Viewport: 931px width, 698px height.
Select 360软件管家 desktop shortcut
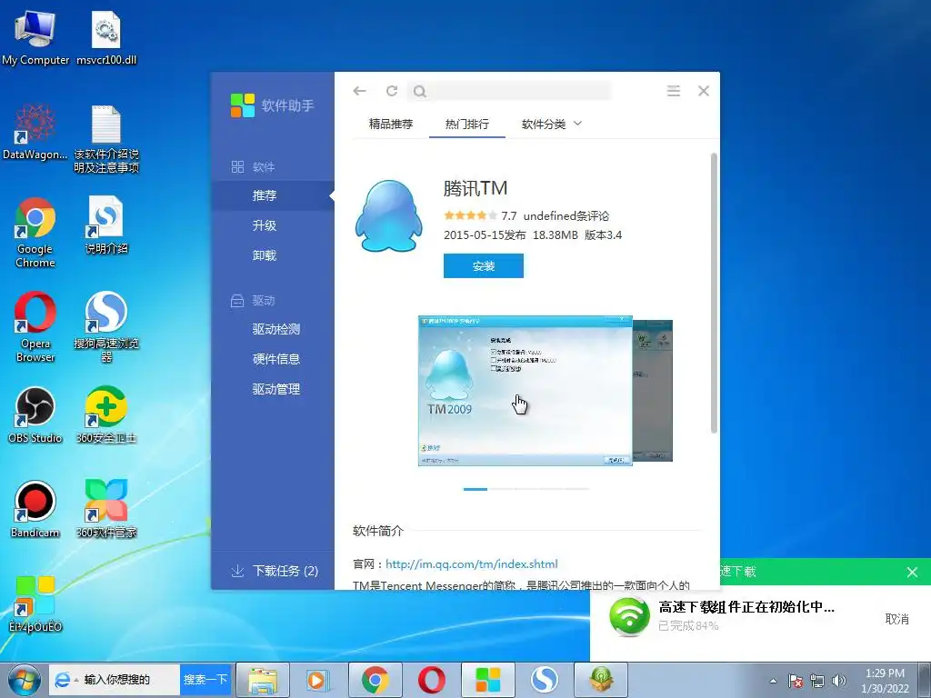click(106, 509)
